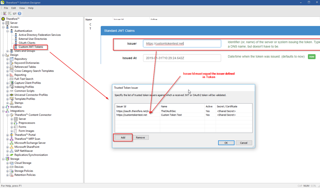Collapse the Storage tree node
This screenshot has height=188, width=320.
click(x=3, y=159)
